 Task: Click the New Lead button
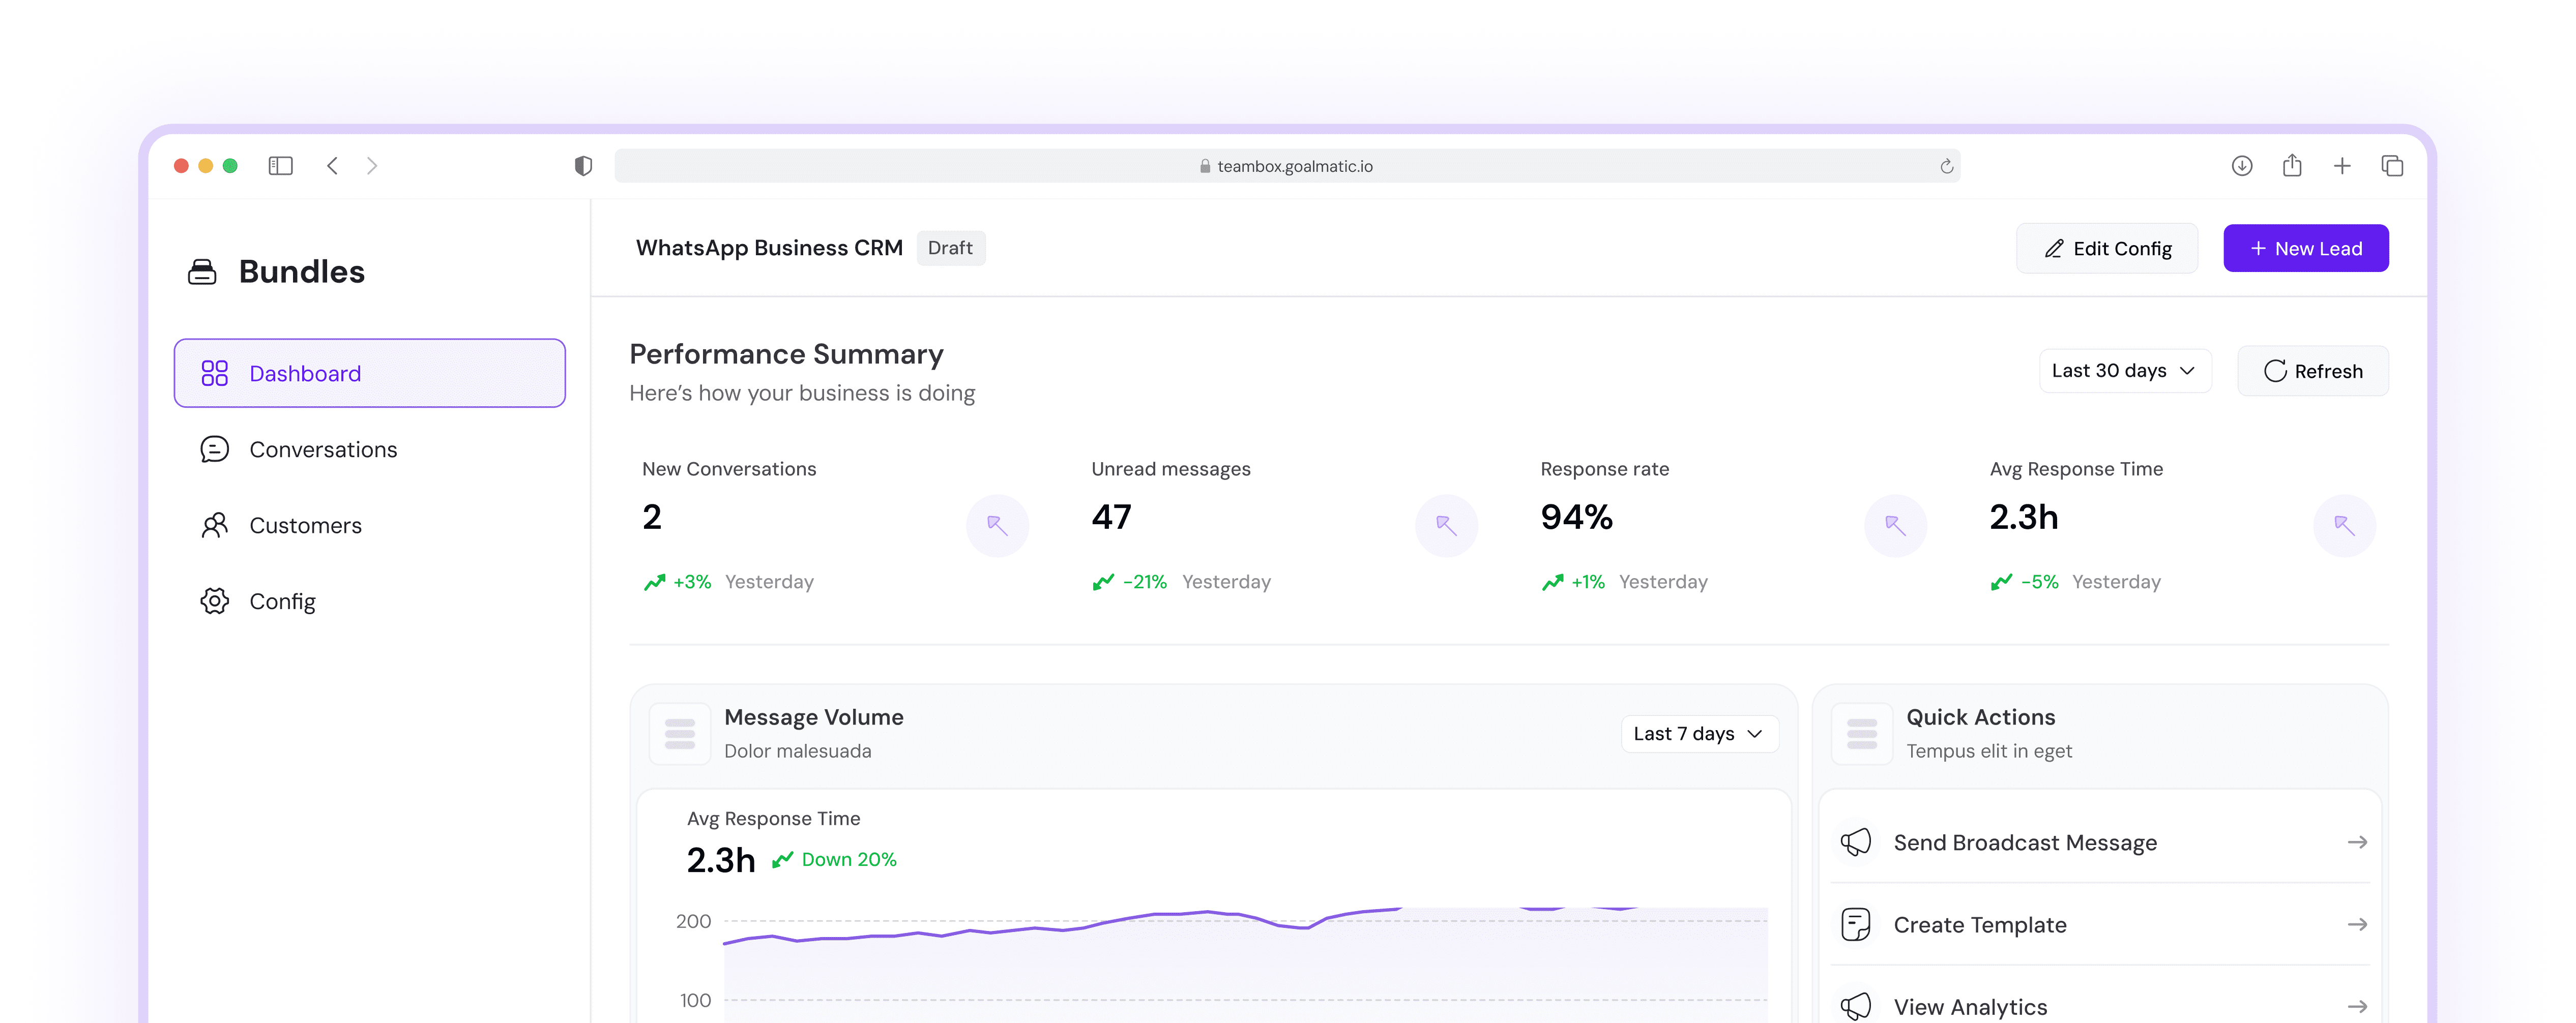point(2305,249)
